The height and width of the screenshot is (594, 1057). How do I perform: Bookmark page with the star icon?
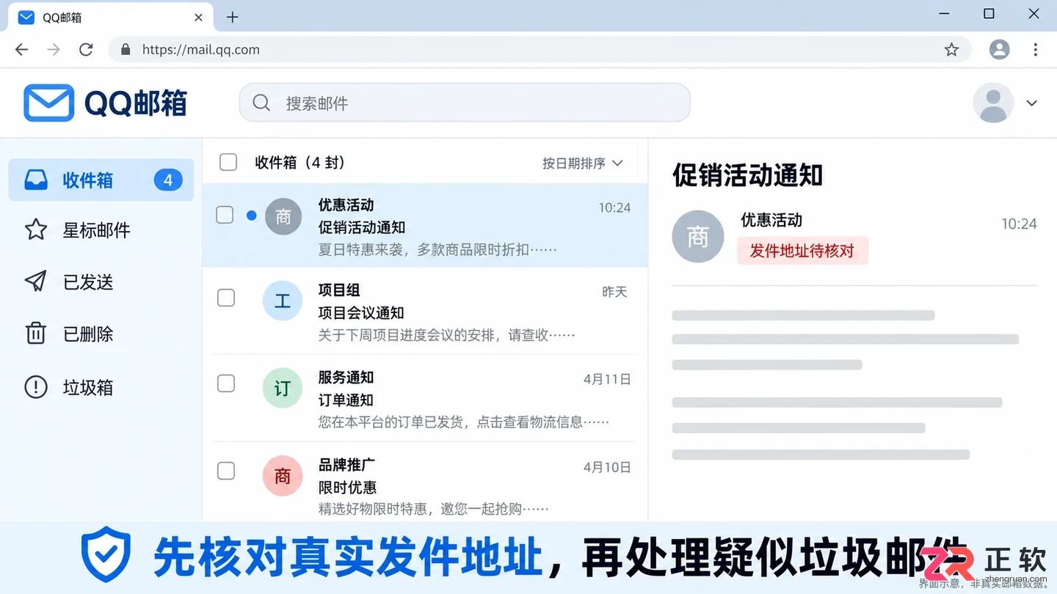pos(951,50)
